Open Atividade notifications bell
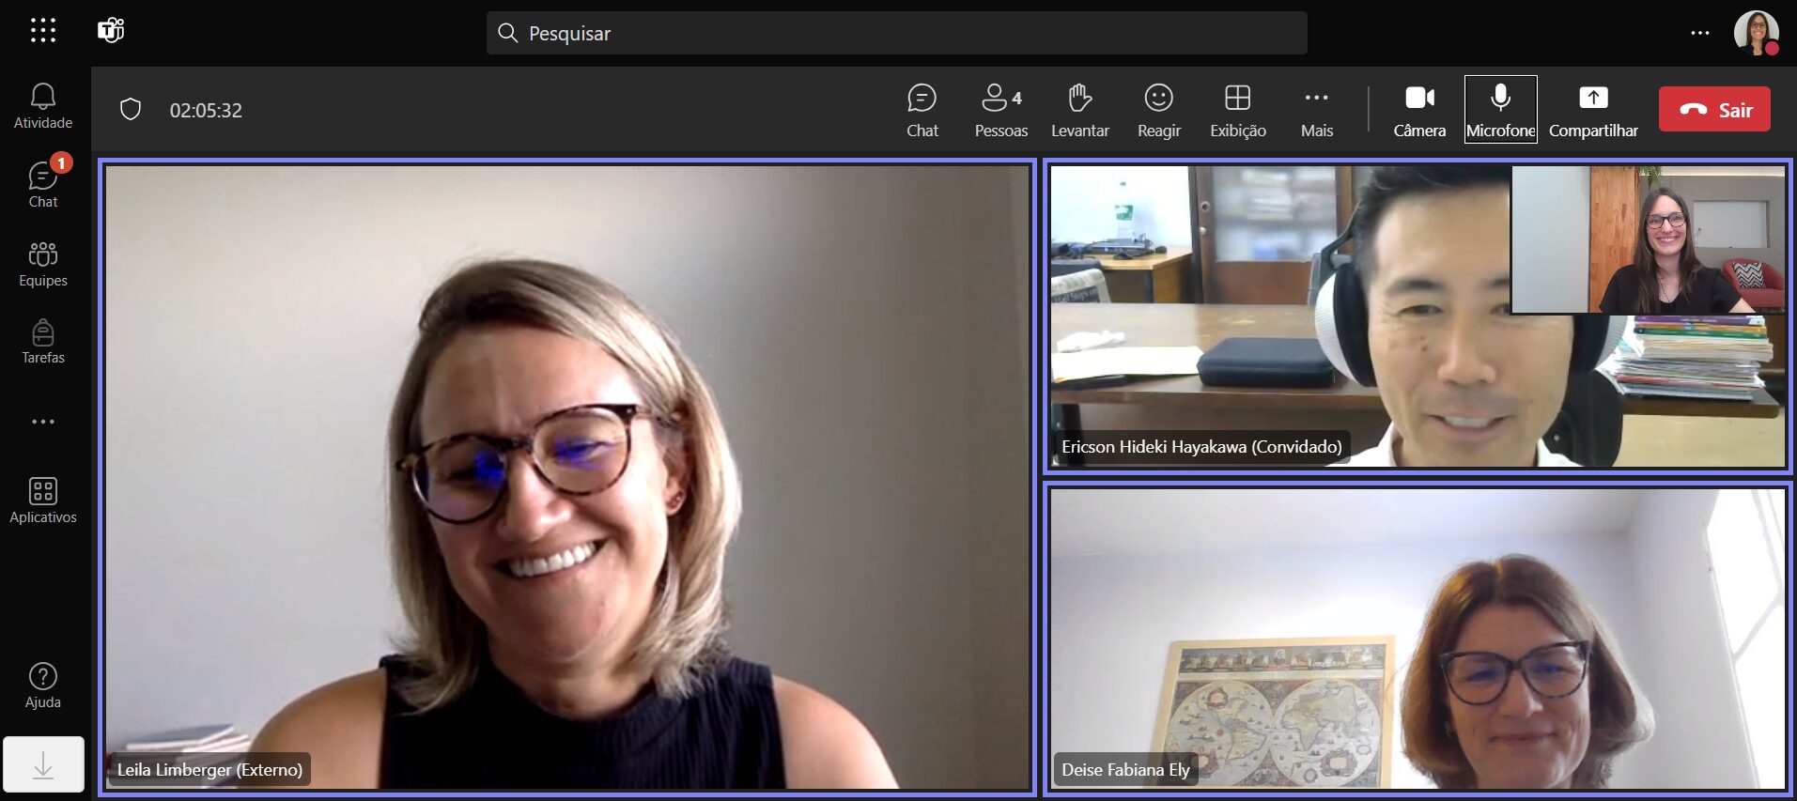 coord(42,105)
